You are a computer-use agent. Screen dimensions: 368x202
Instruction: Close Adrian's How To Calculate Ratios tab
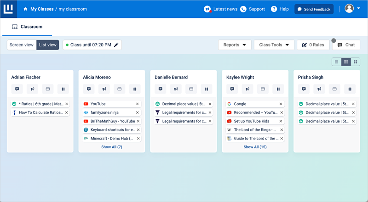click(x=67, y=112)
